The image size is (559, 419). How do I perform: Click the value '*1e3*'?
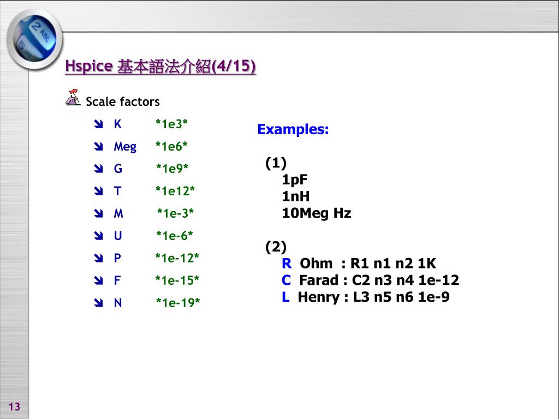pyautogui.click(x=171, y=124)
